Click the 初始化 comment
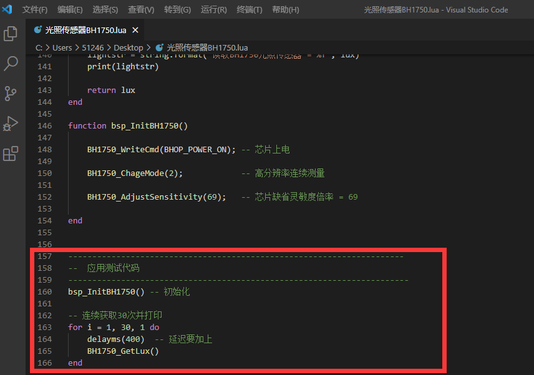 [170, 292]
